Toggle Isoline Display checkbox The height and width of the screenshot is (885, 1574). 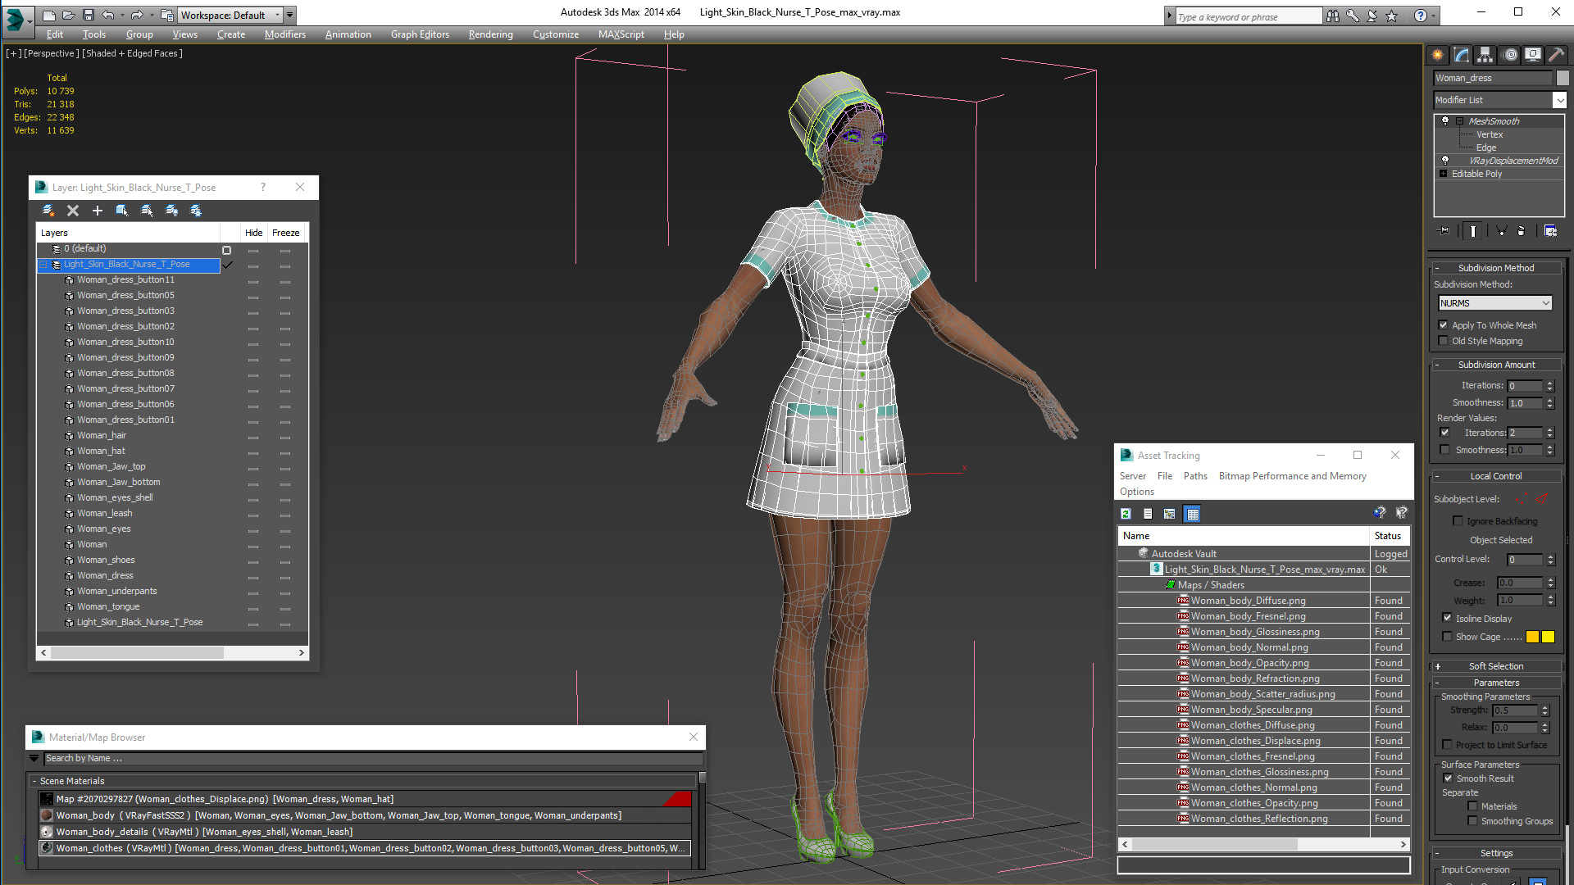[1447, 619]
